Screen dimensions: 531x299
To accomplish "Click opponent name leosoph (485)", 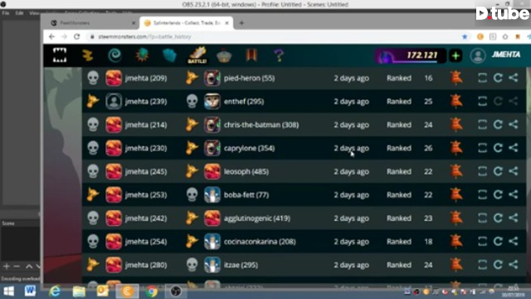I will coord(246,172).
